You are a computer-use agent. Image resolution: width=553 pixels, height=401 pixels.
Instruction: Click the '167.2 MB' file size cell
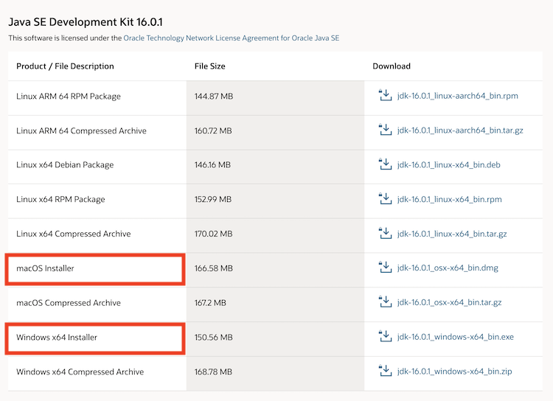coord(275,304)
